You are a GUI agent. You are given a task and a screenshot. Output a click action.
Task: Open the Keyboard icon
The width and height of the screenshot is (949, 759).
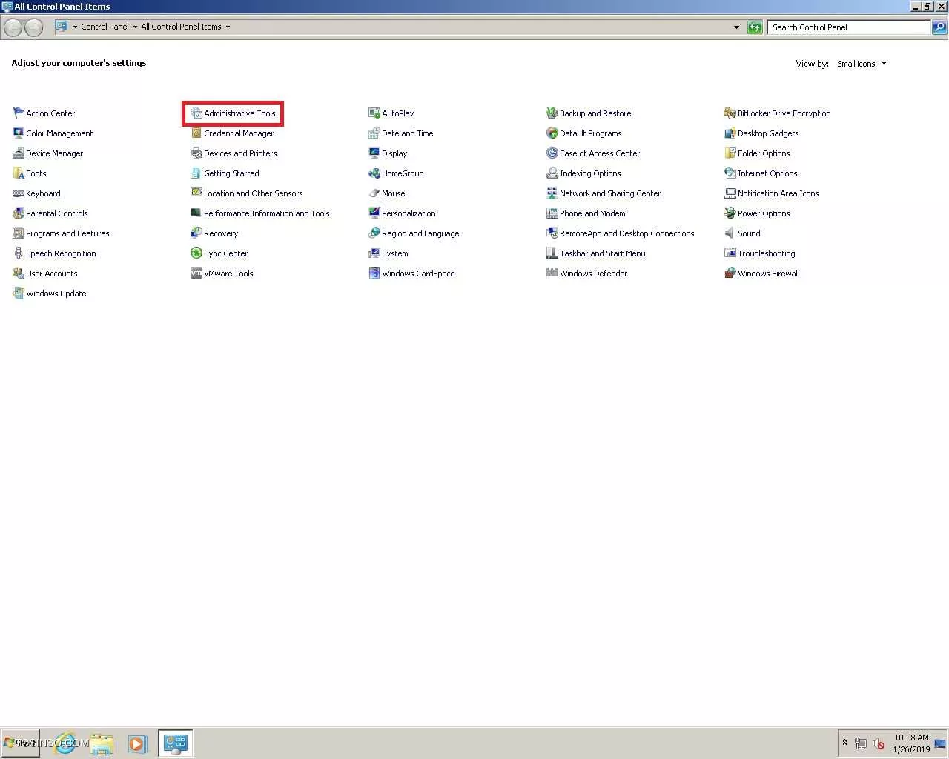(19, 193)
